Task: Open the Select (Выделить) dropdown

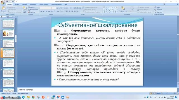Action: [159, 12]
